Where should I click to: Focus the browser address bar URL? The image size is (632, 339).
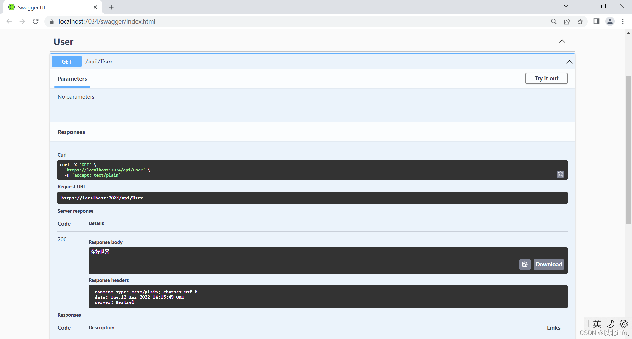107,21
